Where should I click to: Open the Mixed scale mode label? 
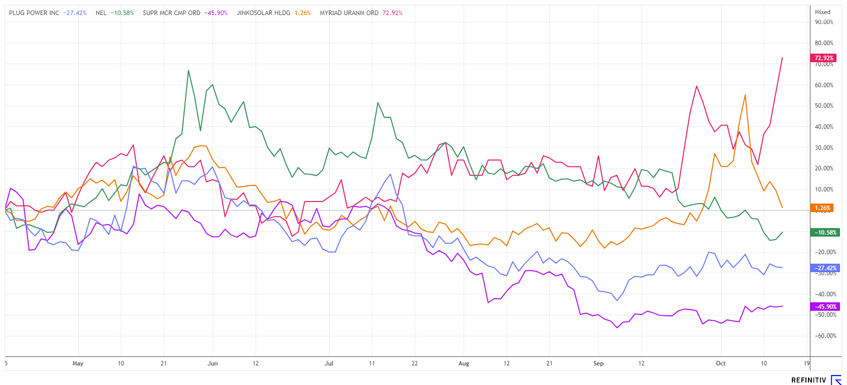pos(822,12)
